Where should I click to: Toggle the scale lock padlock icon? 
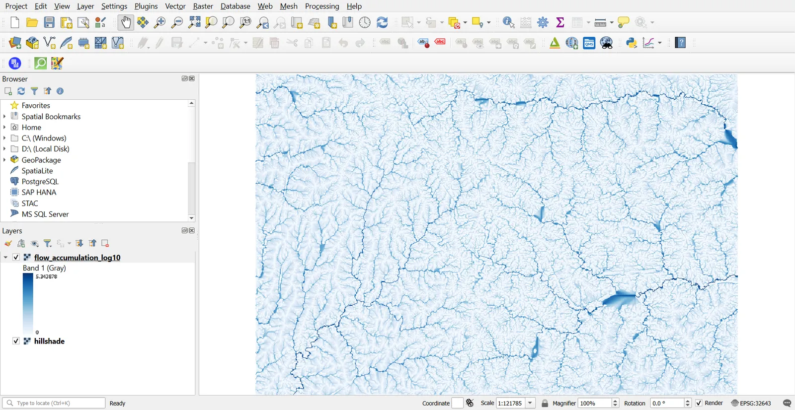545,403
